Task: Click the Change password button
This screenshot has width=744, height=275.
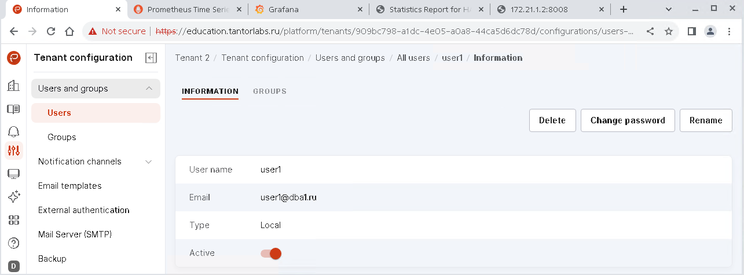Action: [x=628, y=120]
